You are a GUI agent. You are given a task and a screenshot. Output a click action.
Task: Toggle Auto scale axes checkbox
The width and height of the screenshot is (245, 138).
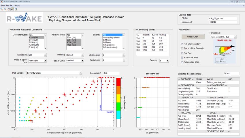click(182, 57)
